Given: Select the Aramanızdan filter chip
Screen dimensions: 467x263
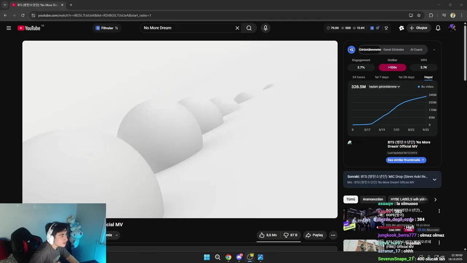Looking at the screenshot, I should click(373, 199).
